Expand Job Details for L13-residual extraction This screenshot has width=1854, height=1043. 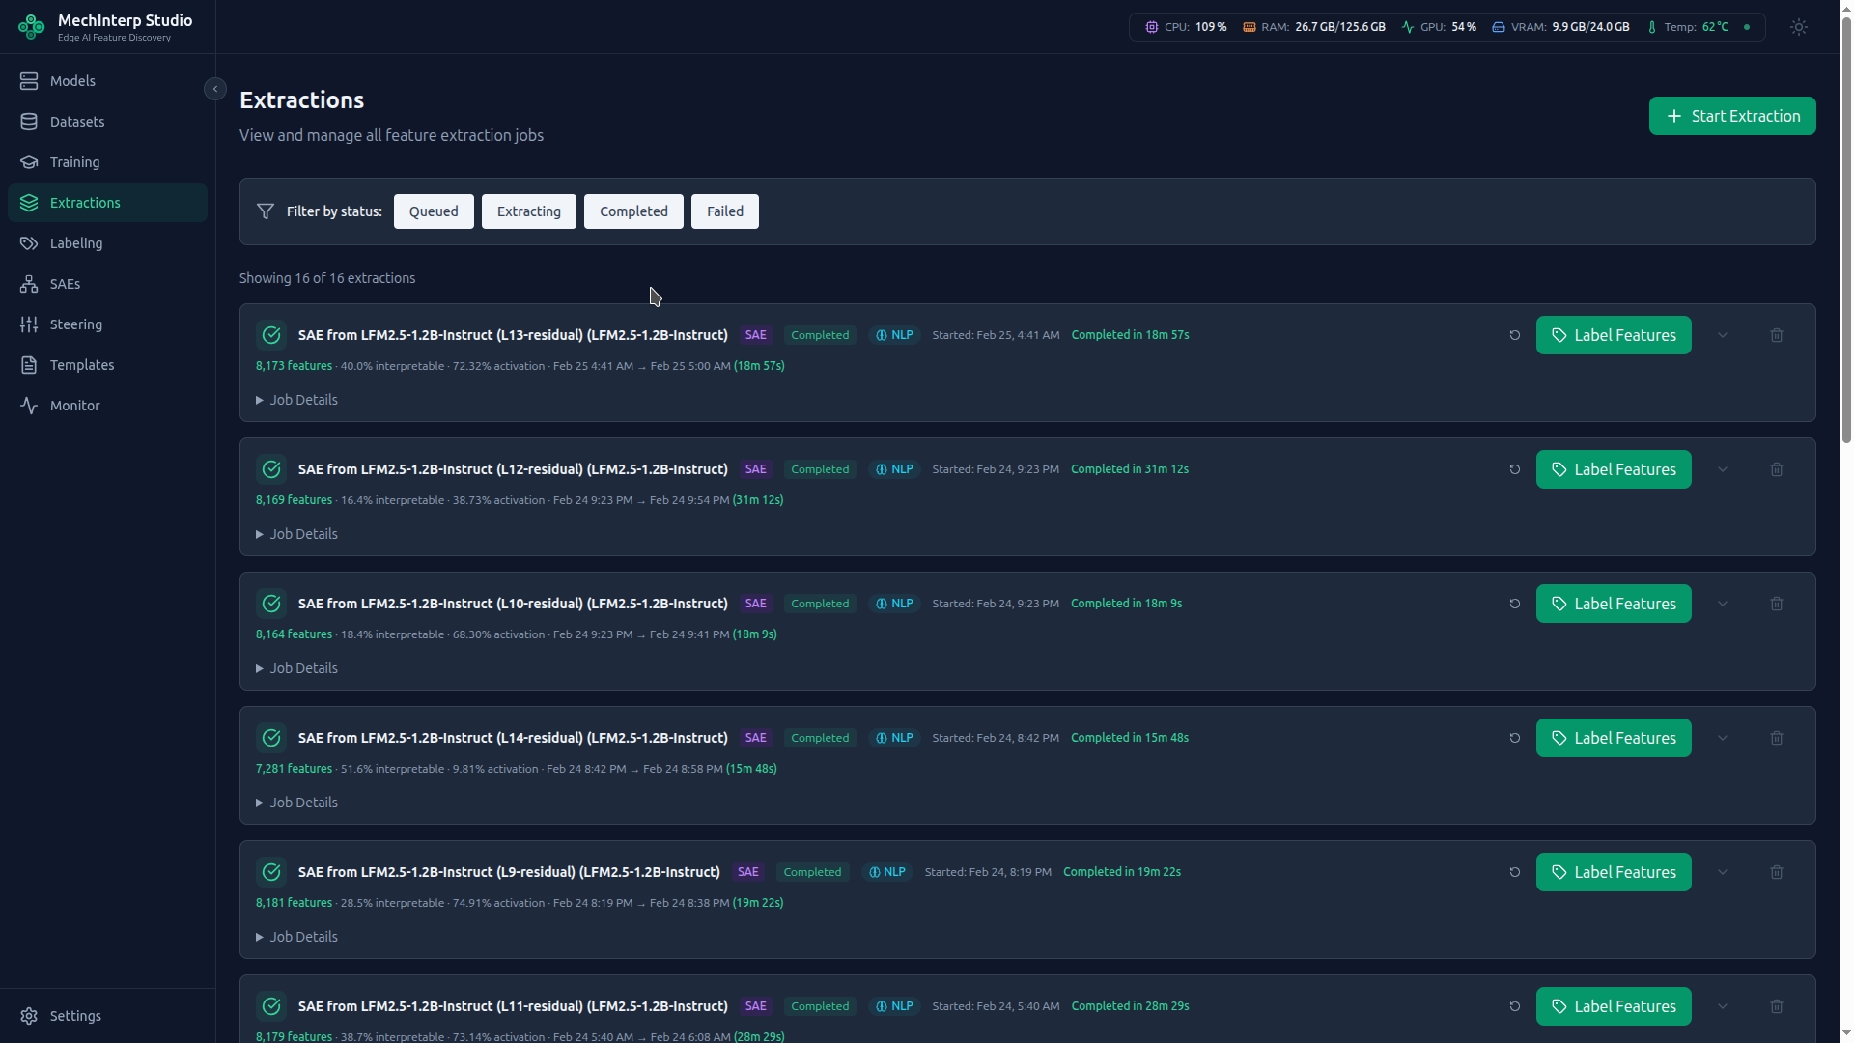point(296,400)
